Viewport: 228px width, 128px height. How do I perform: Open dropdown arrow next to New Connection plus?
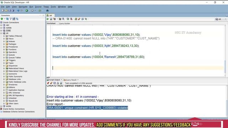coord(5,19)
